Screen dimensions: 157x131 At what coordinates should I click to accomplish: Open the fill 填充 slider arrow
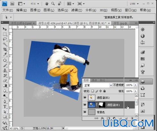pyautogui.click(x=136, y=91)
